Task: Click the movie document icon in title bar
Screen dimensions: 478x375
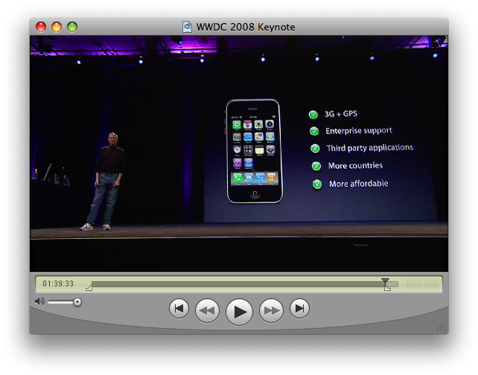Action: click(187, 27)
